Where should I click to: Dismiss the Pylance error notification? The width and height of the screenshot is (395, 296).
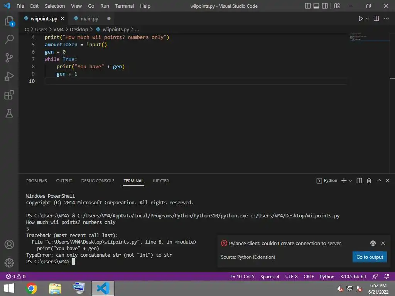coord(383,243)
